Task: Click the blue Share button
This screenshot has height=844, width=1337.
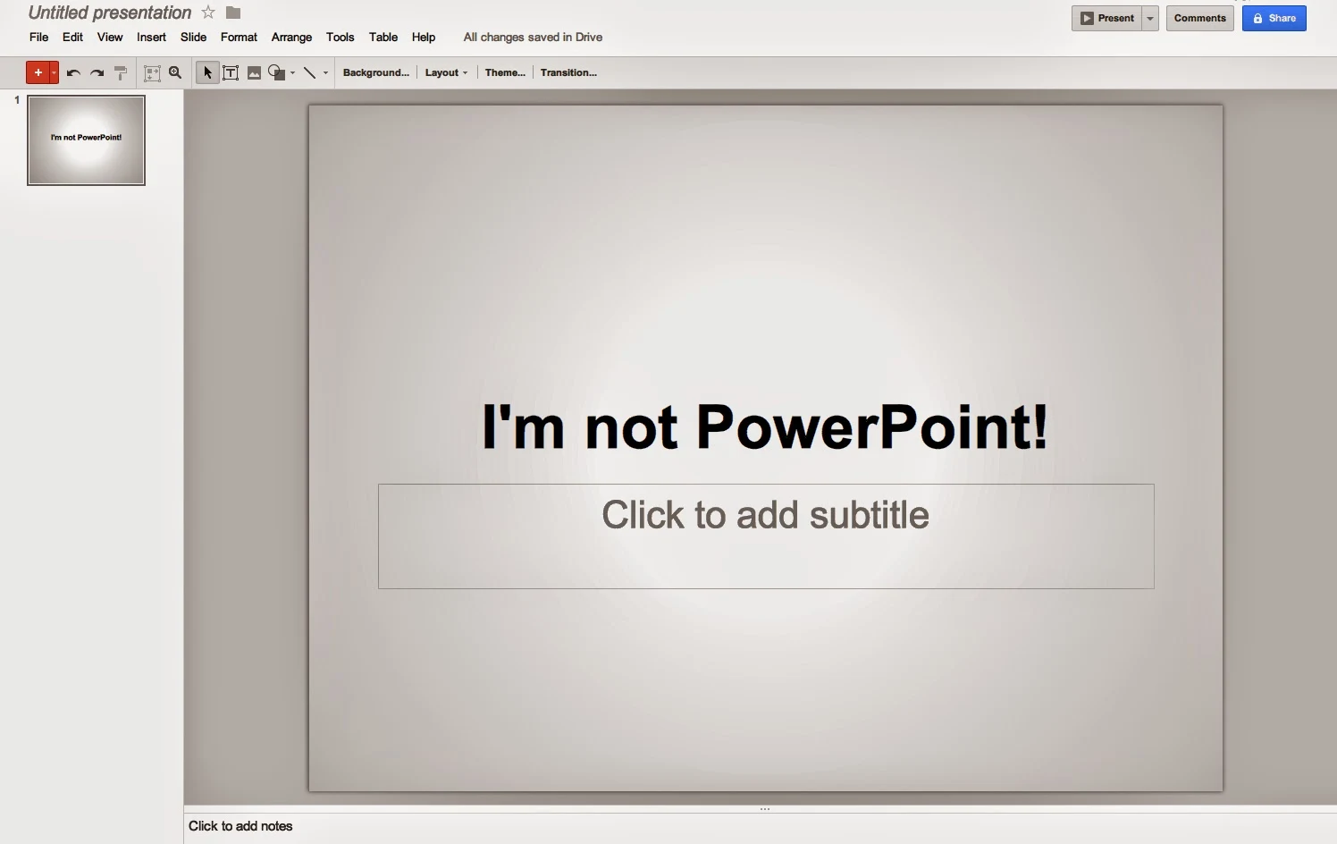Action: pyautogui.click(x=1274, y=18)
